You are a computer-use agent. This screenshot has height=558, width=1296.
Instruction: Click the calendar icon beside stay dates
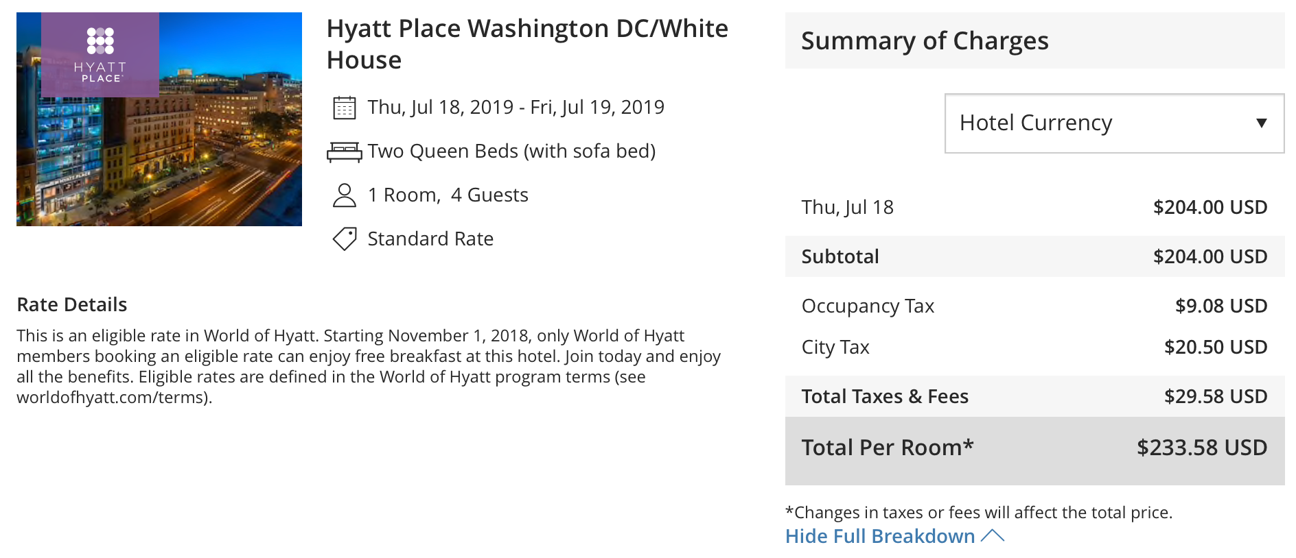tap(344, 108)
